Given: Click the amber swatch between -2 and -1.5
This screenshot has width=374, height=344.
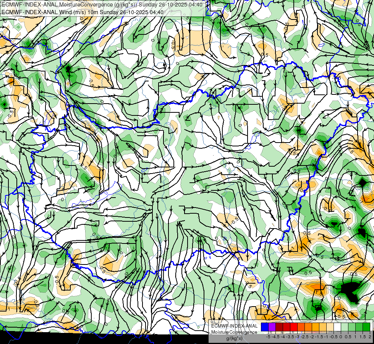Looking at the screenshot, I should click(316, 327).
